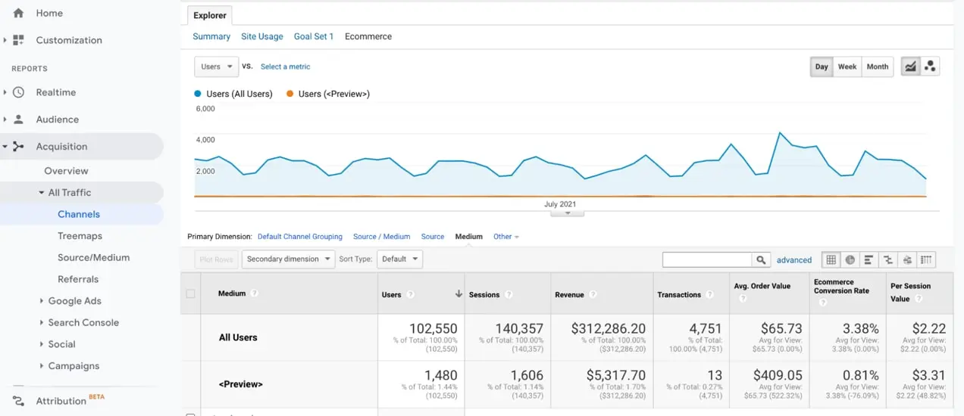Screen dimensions: 964x416
Task: Click the help icon next to Revenue
Action: pos(593,294)
